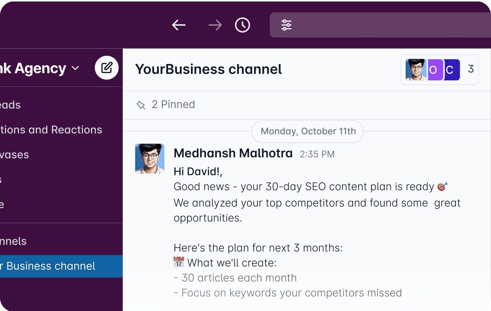Screen dimensions: 491x311
Task: Open the Monday, October 11th date picker
Action: [307, 131]
